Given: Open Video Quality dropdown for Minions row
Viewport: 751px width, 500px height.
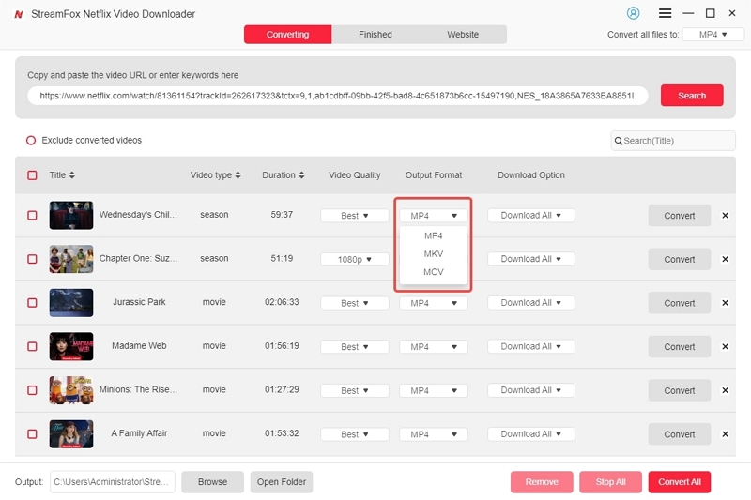Looking at the screenshot, I should pos(355,390).
